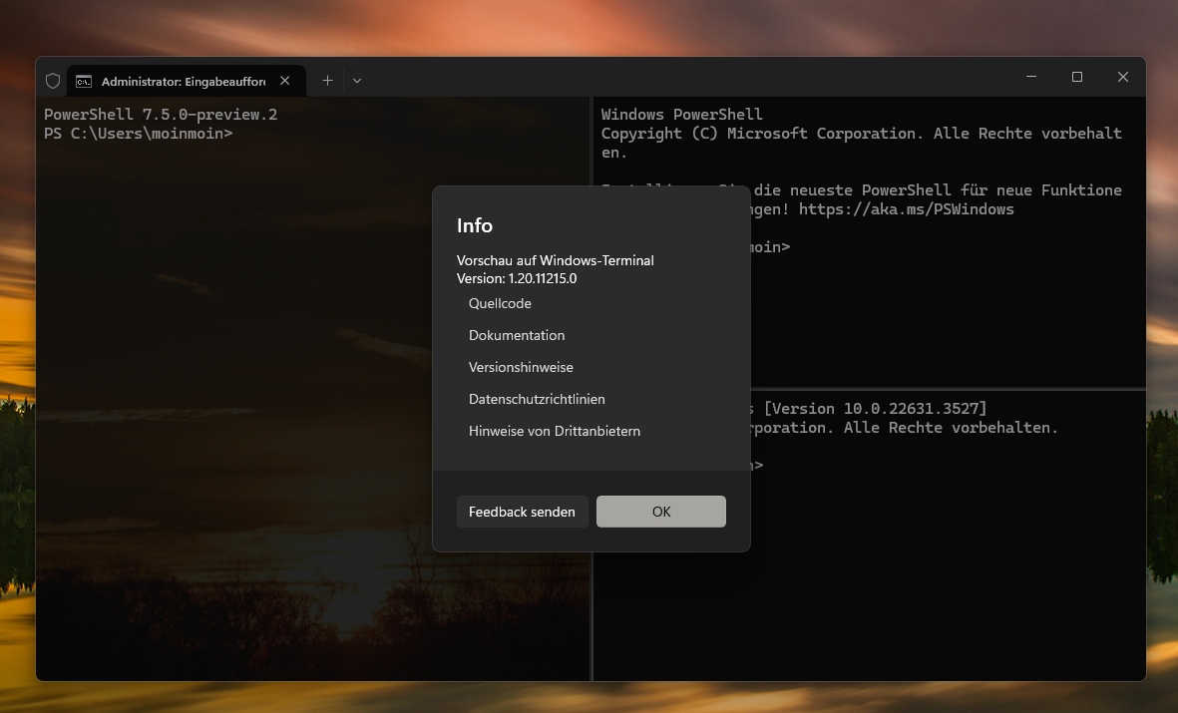Open the Datenschutzrichtlinien link
1178x713 pixels.
point(537,399)
